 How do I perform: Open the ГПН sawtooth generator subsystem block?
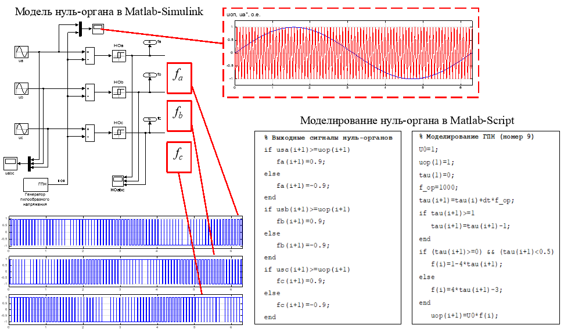pyautogui.click(x=35, y=184)
